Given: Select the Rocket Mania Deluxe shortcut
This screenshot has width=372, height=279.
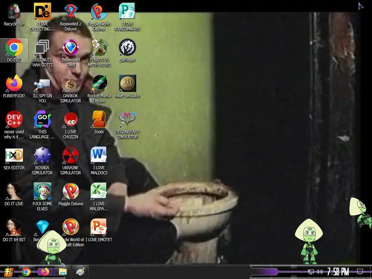Looking at the screenshot, I should 99,89.
